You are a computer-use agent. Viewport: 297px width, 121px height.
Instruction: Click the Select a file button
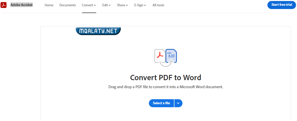[x=161, y=103]
